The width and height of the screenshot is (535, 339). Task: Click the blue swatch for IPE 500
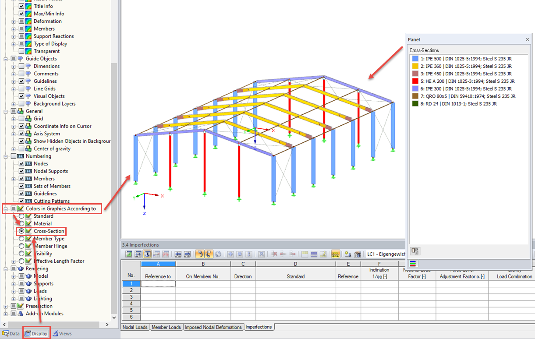pyautogui.click(x=415, y=59)
